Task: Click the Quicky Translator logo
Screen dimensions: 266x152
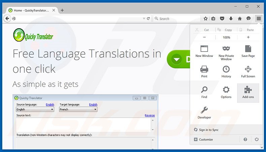Action: pyautogui.click(x=33, y=35)
